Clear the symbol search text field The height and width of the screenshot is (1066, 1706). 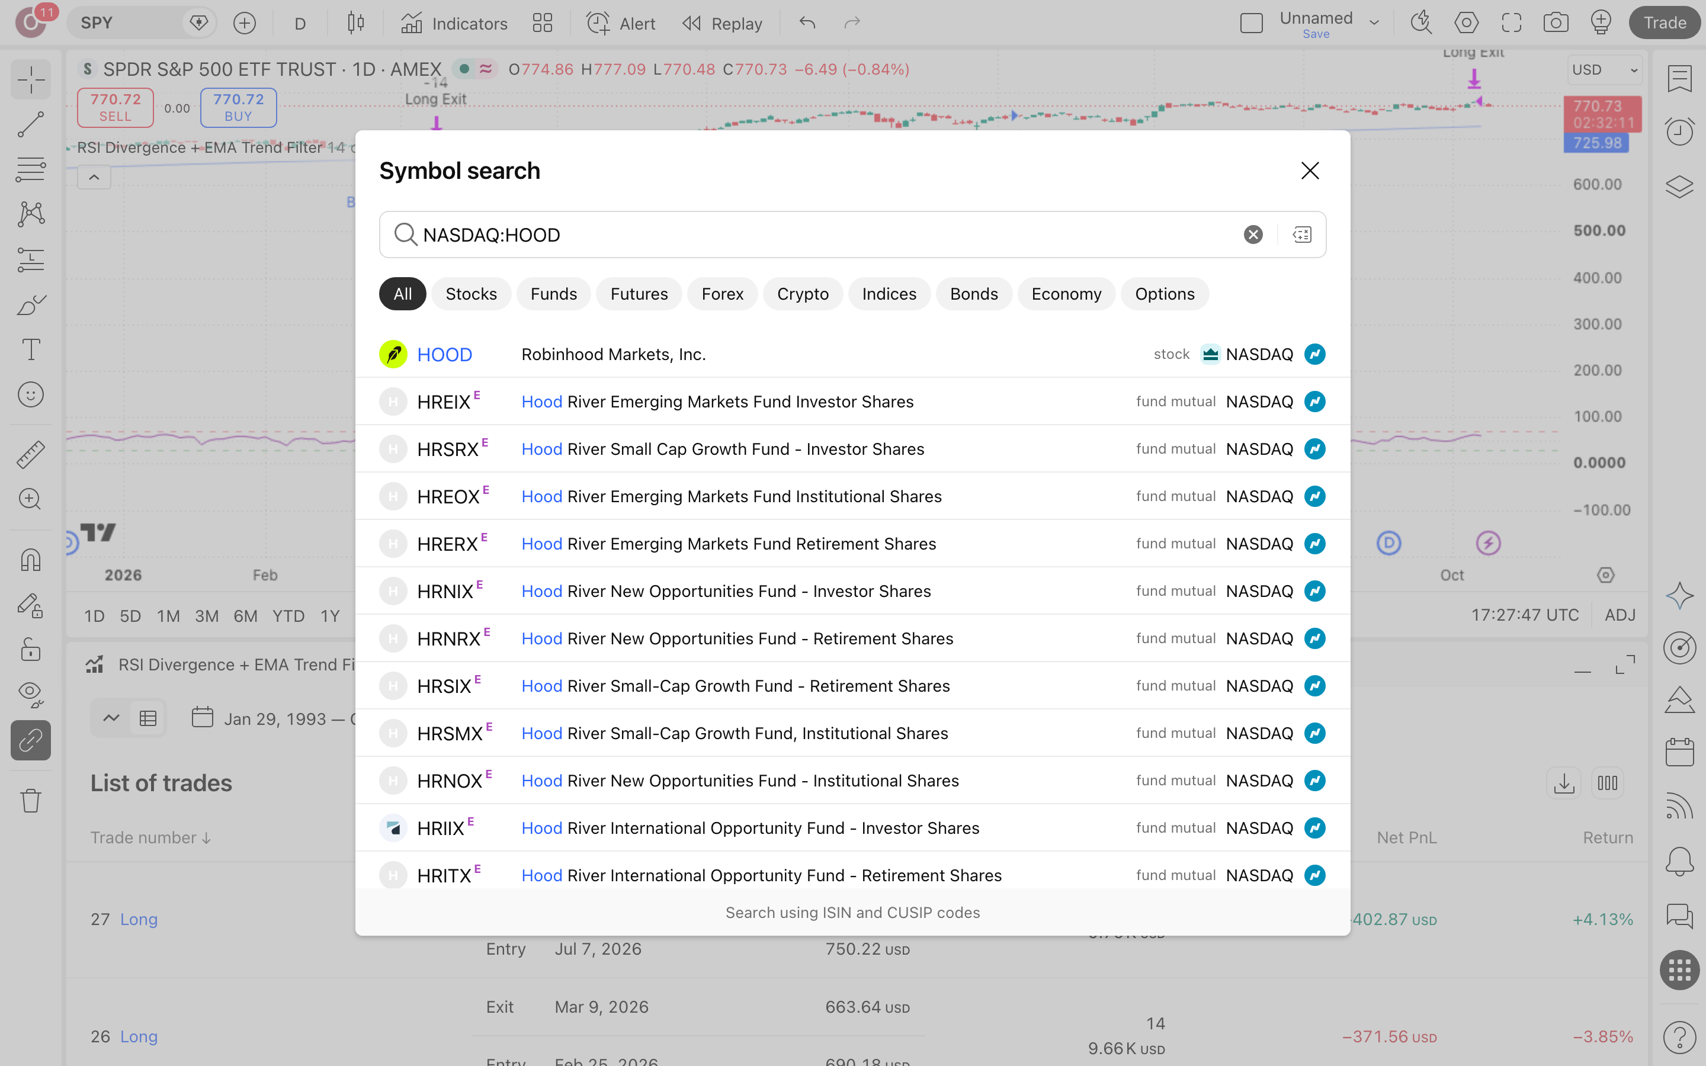point(1253,235)
